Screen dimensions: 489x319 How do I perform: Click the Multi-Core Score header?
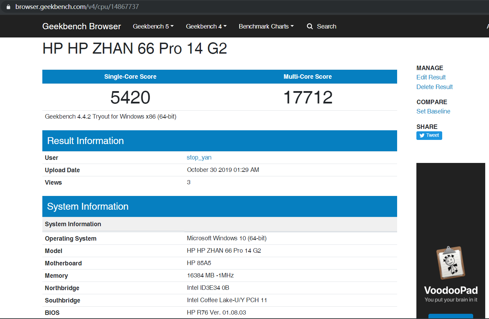tap(308, 77)
